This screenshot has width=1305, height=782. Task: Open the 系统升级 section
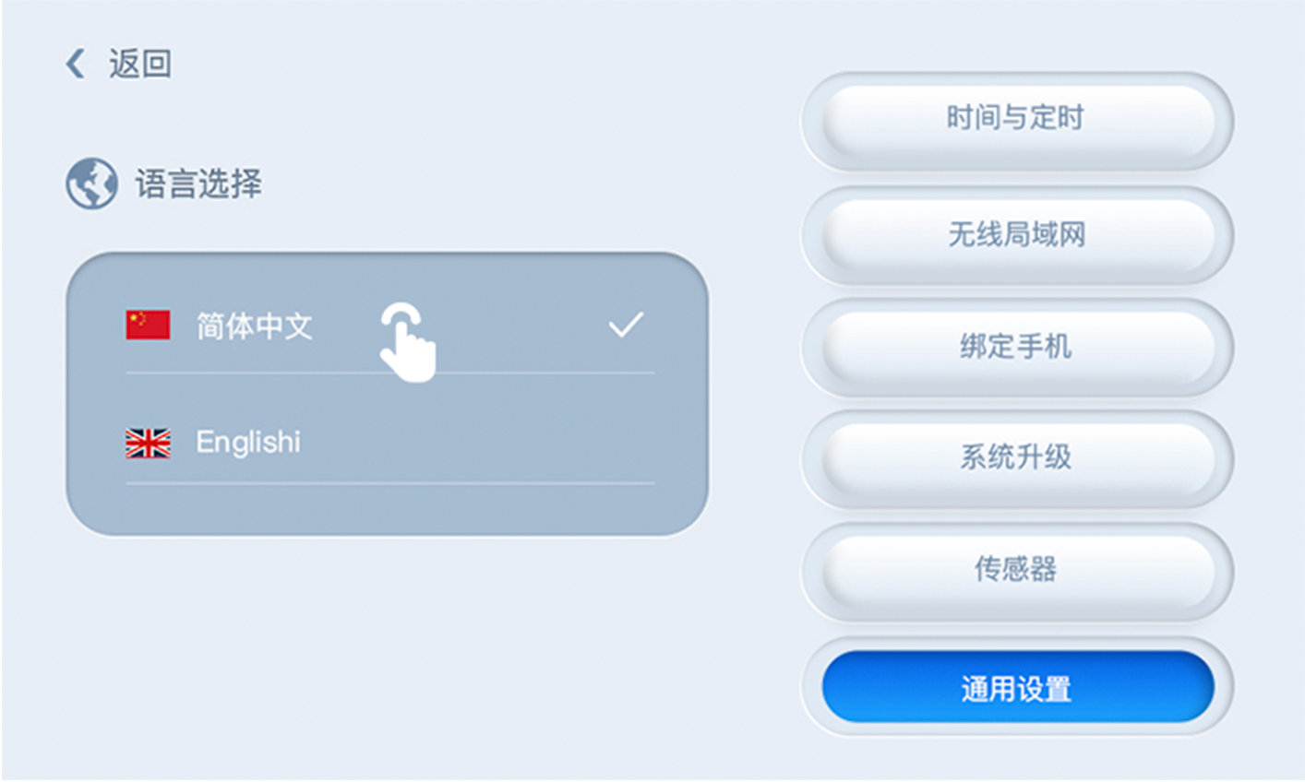click(1017, 458)
